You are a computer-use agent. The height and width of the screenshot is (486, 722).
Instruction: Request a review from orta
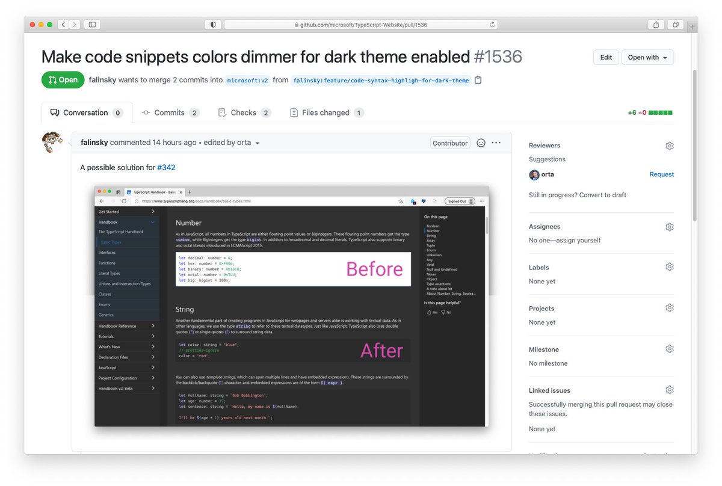click(x=661, y=174)
